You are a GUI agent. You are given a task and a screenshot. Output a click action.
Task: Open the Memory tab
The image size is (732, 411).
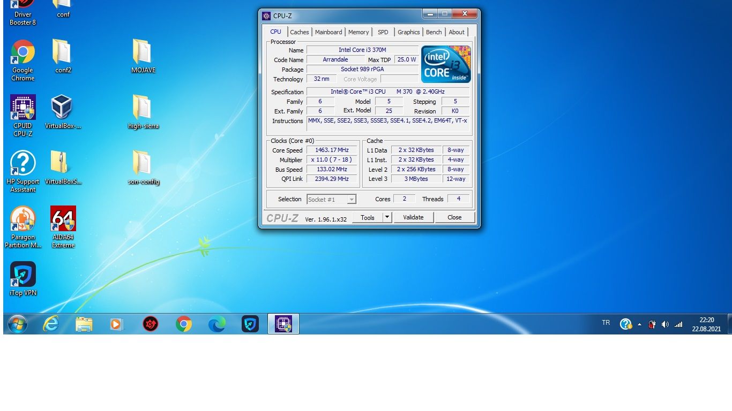[358, 32]
